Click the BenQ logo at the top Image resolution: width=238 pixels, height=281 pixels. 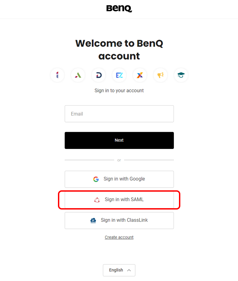coord(119,8)
